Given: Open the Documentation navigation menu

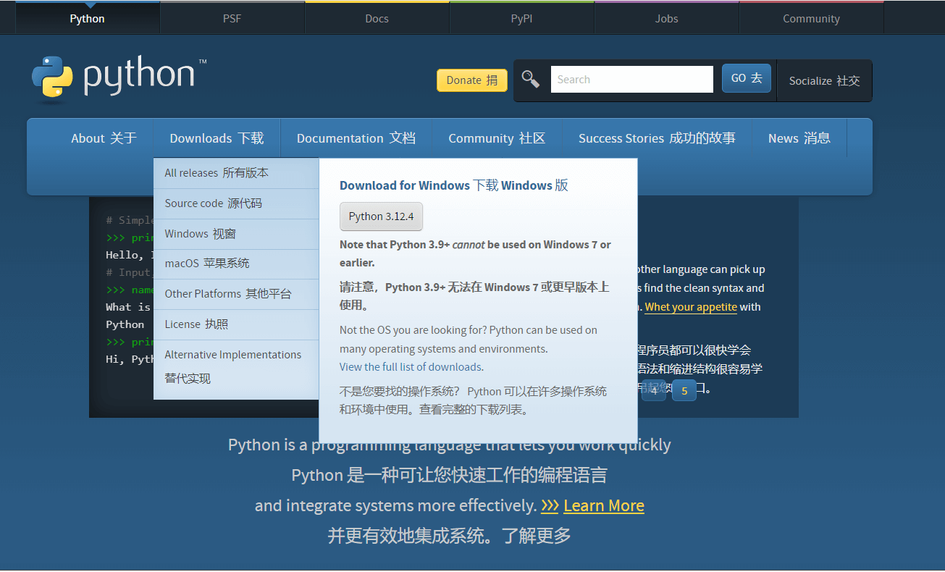Looking at the screenshot, I should pyautogui.click(x=356, y=138).
